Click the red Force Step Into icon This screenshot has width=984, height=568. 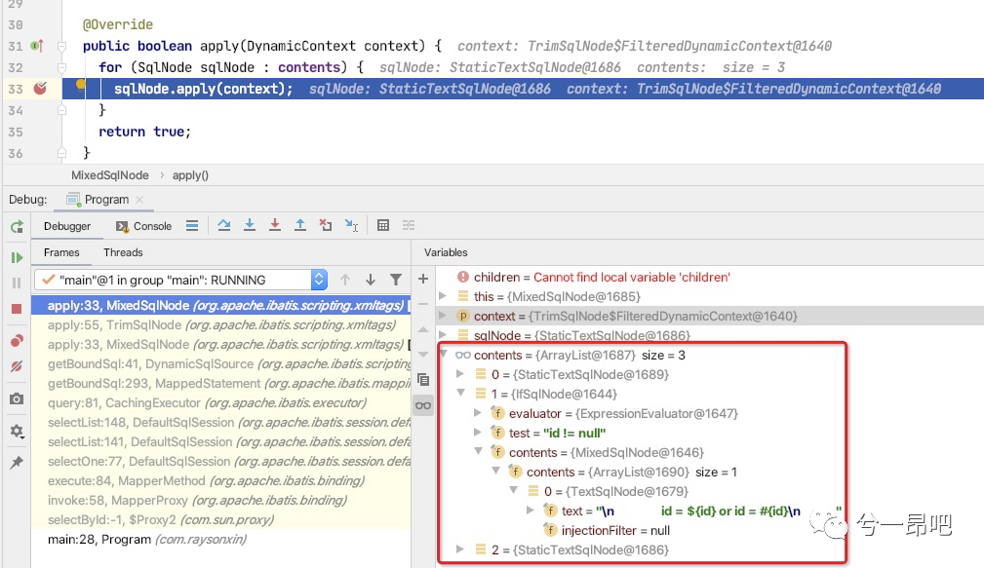coord(275,225)
